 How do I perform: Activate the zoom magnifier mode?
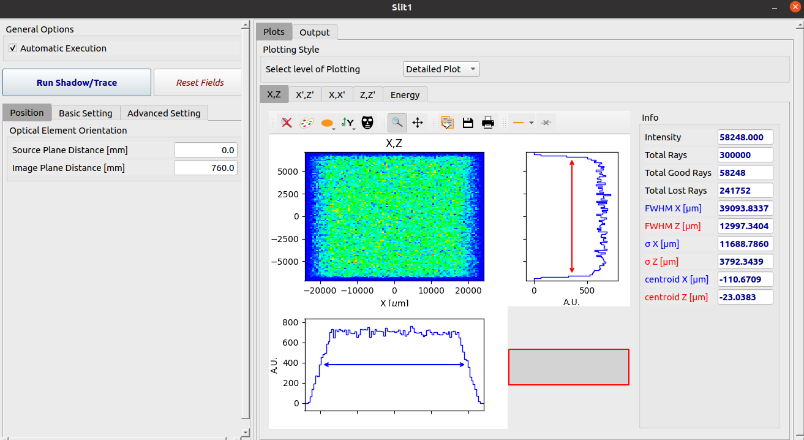[397, 123]
